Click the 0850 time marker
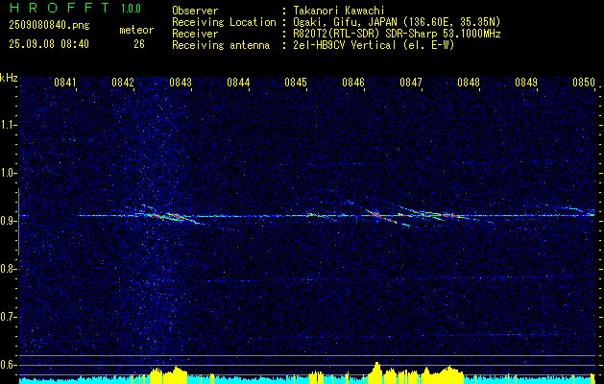Image resolution: width=604 pixels, height=384 pixels. coord(584,82)
